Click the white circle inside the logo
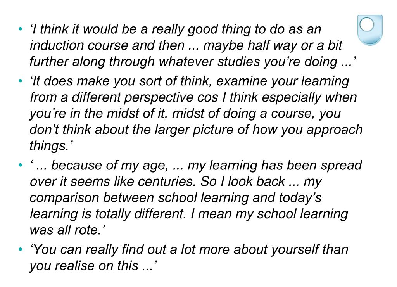Image resolution: width=397 pixels, height=287 pixels. click(367, 24)
